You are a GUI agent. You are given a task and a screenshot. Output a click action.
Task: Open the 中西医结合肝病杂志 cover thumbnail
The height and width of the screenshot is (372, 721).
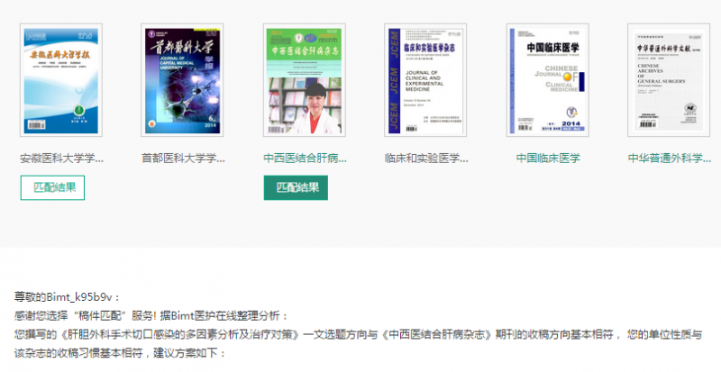305,80
